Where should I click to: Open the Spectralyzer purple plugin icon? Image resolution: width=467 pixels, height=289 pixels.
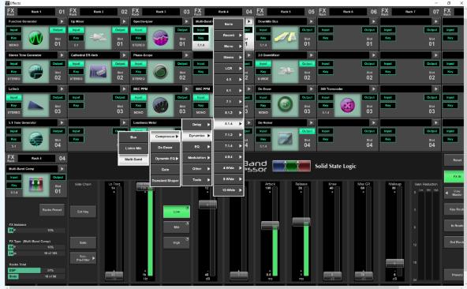click(160, 38)
